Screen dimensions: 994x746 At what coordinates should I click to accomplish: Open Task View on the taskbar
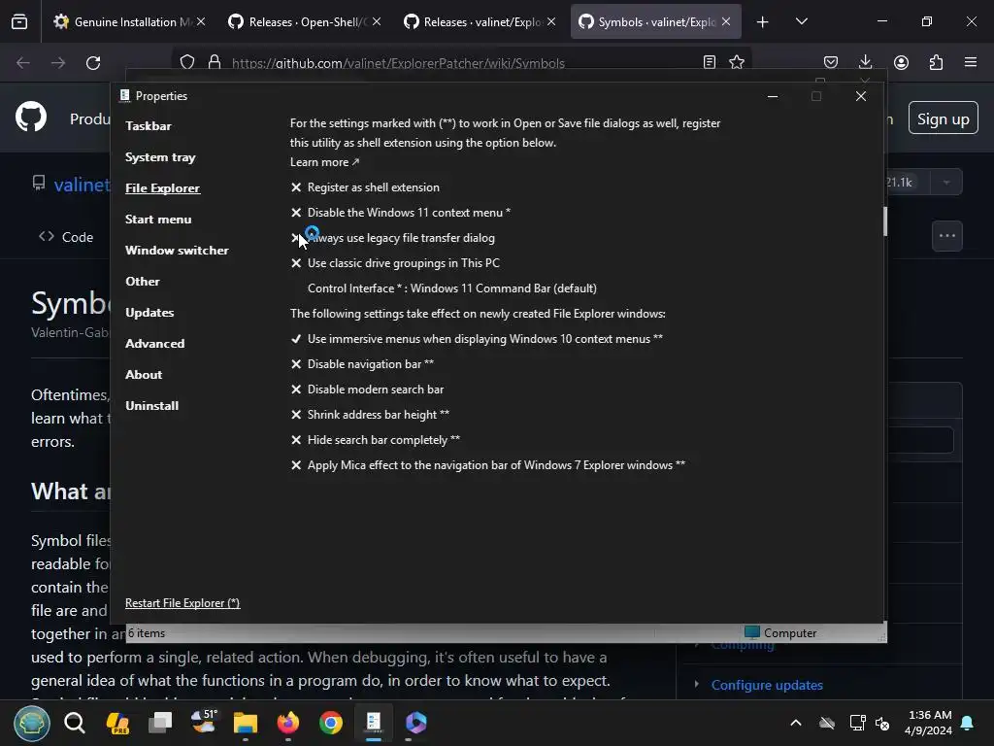pos(160,723)
